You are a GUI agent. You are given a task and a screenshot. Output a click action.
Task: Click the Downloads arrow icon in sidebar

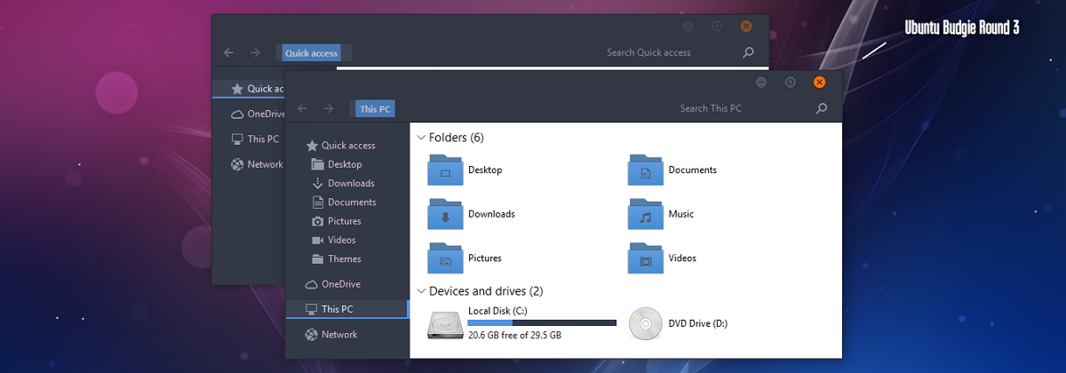click(x=318, y=183)
